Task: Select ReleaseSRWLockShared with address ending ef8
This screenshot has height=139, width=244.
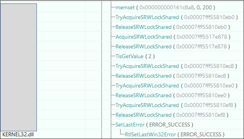Action: [172, 115]
